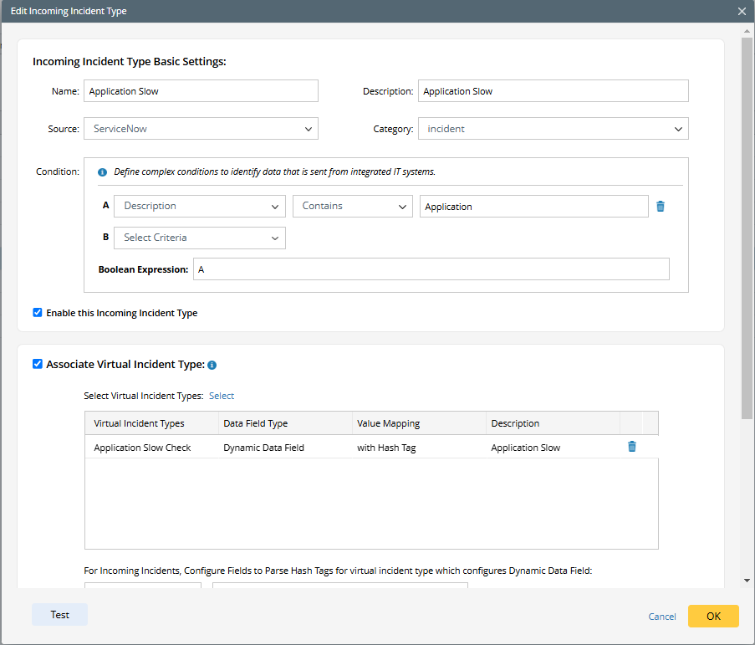Delete condition row A with trash icon
The height and width of the screenshot is (645, 755).
pos(661,207)
